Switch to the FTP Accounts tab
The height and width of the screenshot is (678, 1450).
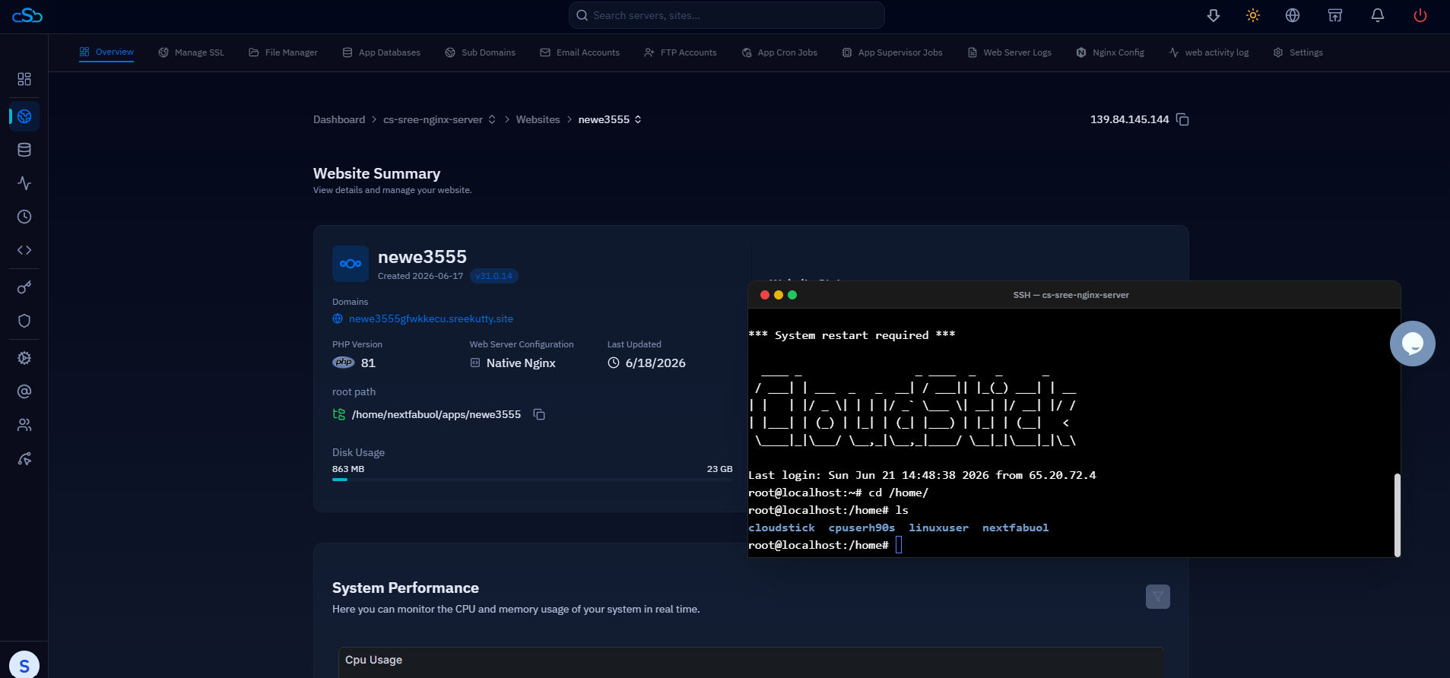(681, 52)
